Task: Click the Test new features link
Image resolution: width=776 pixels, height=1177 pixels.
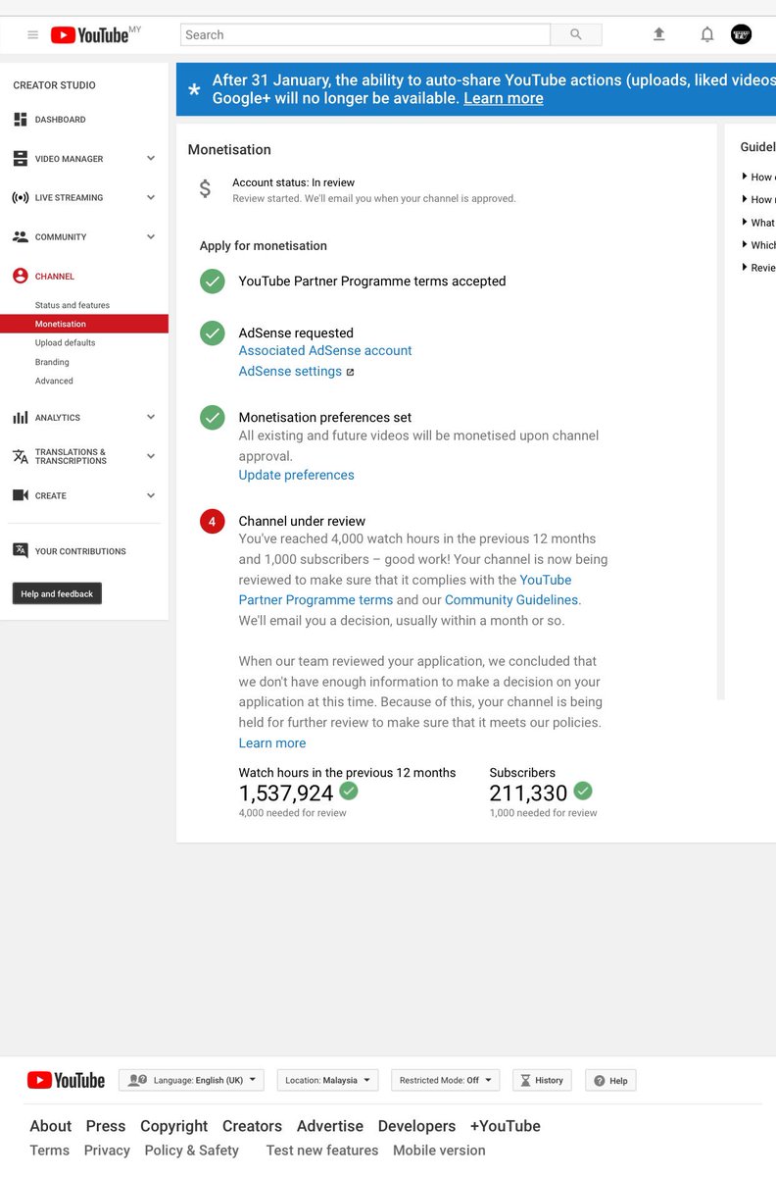Action: [x=322, y=1151]
